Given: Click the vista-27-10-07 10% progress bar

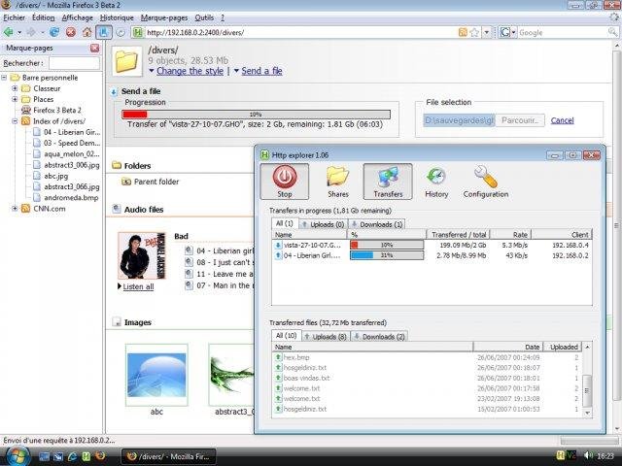Looking at the screenshot, I should (387, 245).
